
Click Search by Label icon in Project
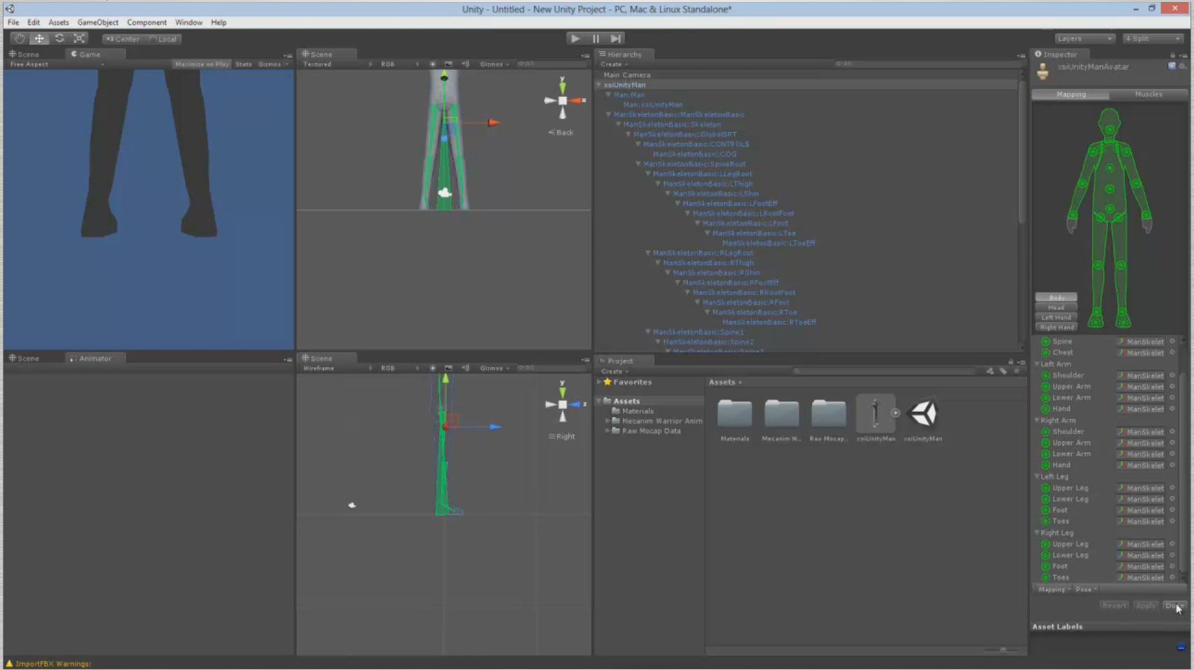click(1003, 371)
